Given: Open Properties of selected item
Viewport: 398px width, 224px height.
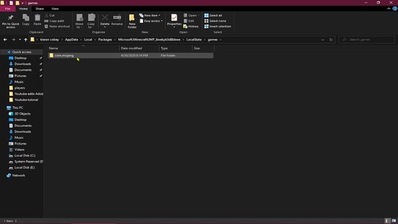Looking at the screenshot, I should point(174,21).
